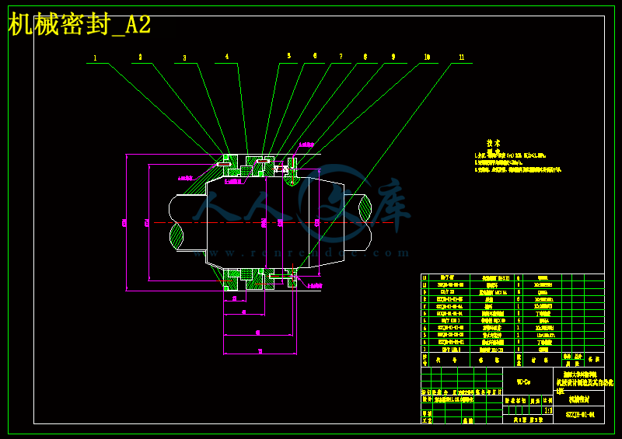Select part callout number 3
Image resolution: width=622 pixels, height=439 pixels.
184,58
